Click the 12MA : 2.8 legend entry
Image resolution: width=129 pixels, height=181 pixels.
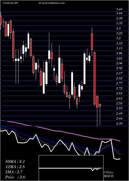15,167
